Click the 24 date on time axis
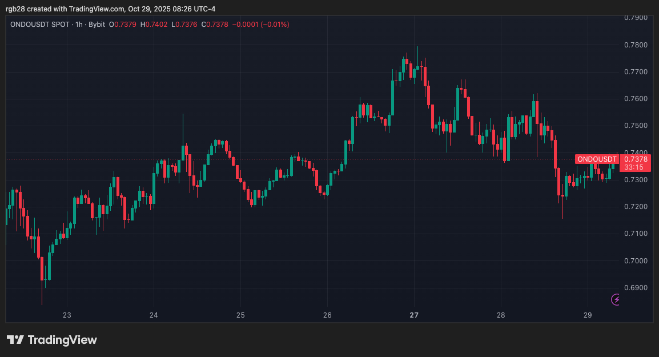Screen dimensions: 659x357 click(x=154, y=315)
